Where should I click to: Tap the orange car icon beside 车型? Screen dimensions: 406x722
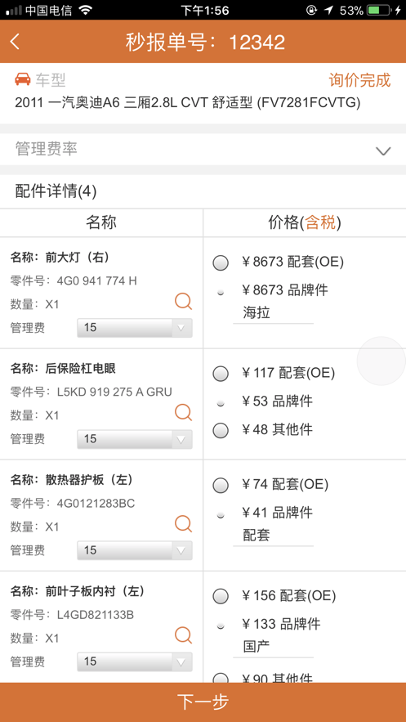23,79
